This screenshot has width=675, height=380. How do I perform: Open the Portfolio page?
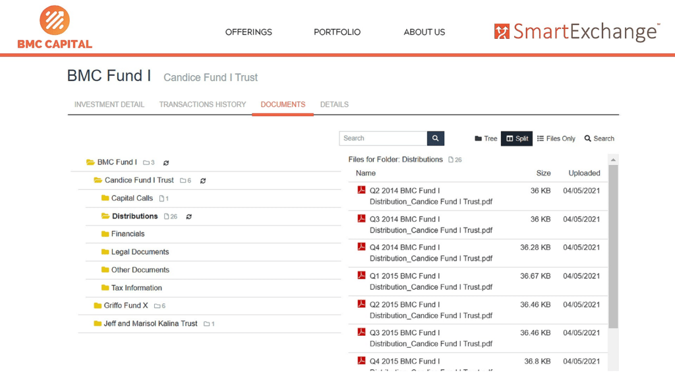point(337,32)
